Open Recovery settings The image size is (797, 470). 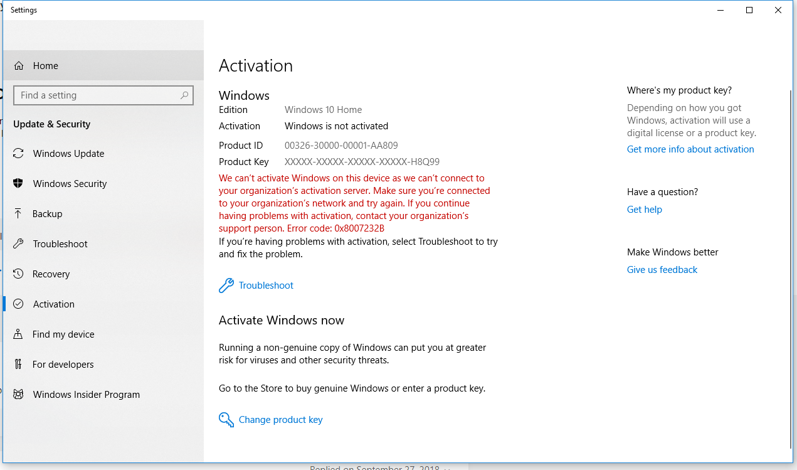click(x=103, y=274)
